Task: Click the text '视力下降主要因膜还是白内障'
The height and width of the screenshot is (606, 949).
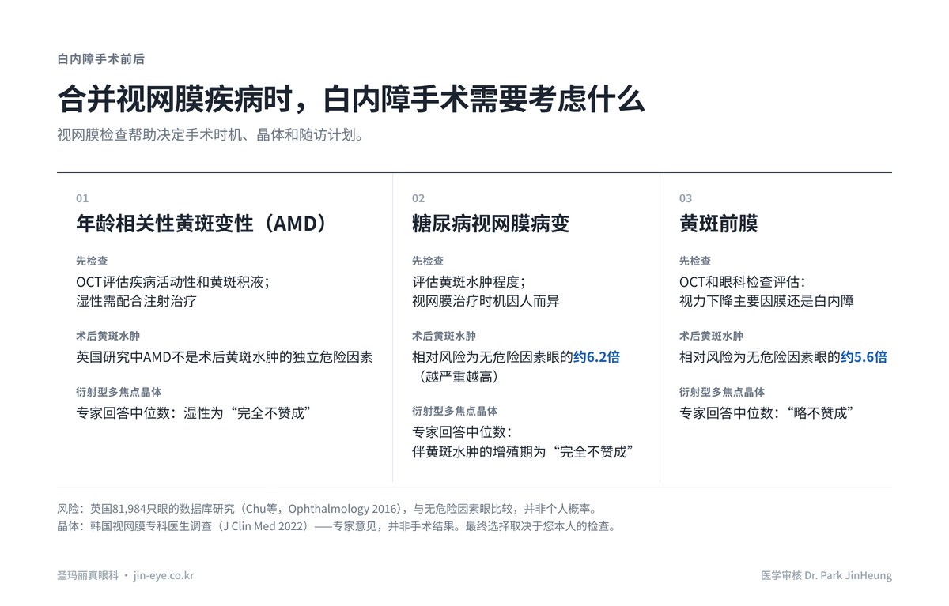Action: click(766, 301)
